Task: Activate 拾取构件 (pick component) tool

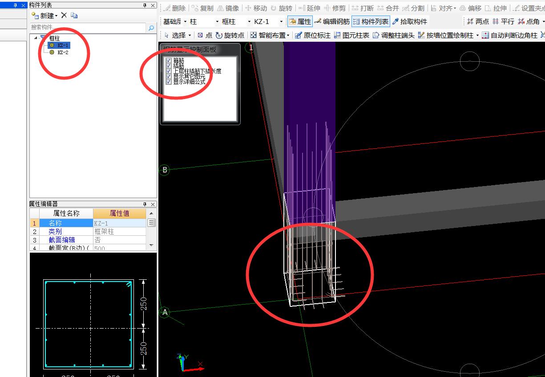Action: pyautogui.click(x=410, y=21)
